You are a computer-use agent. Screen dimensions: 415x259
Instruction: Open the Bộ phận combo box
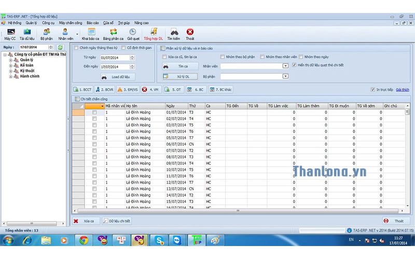(x=285, y=76)
